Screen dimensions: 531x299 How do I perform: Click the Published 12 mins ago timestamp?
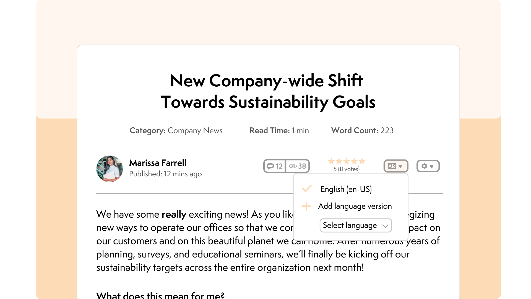click(x=165, y=174)
